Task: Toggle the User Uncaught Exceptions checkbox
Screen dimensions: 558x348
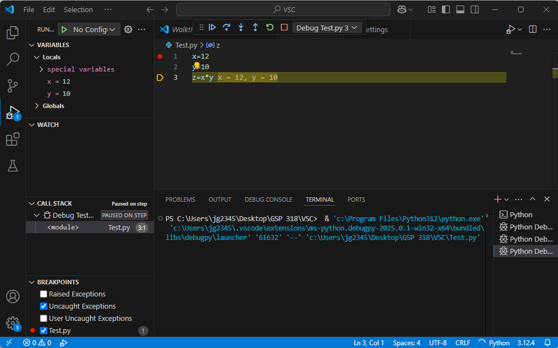Action: (x=44, y=319)
